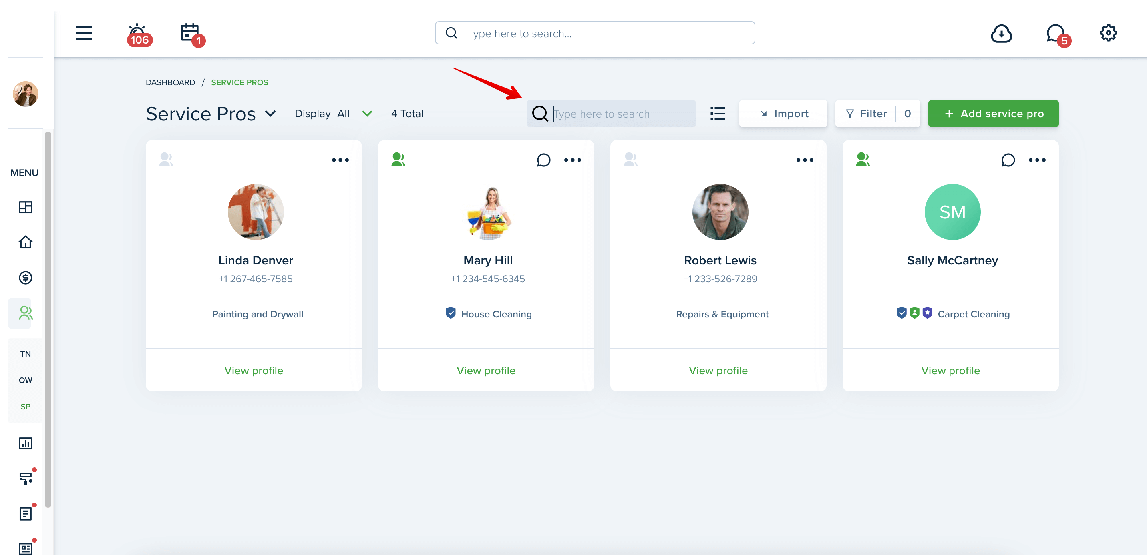Open Linda Denver's three-dot menu
The height and width of the screenshot is (555, 1147).
[x=340, y=160]
